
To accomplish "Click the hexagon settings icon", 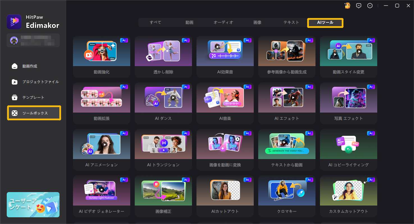I will pyautogui.click(x=370, y=6).
